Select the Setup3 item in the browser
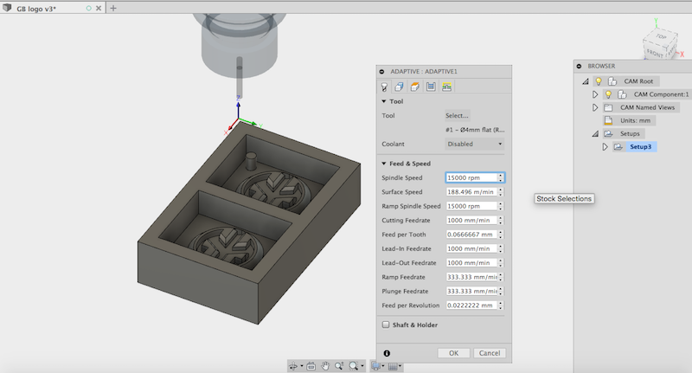This screenshot has width=692, height=373. coord(641,146)
